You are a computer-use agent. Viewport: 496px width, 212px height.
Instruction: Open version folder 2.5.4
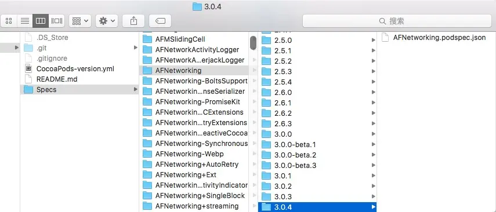pyautogui.click(x=317, y=82)
